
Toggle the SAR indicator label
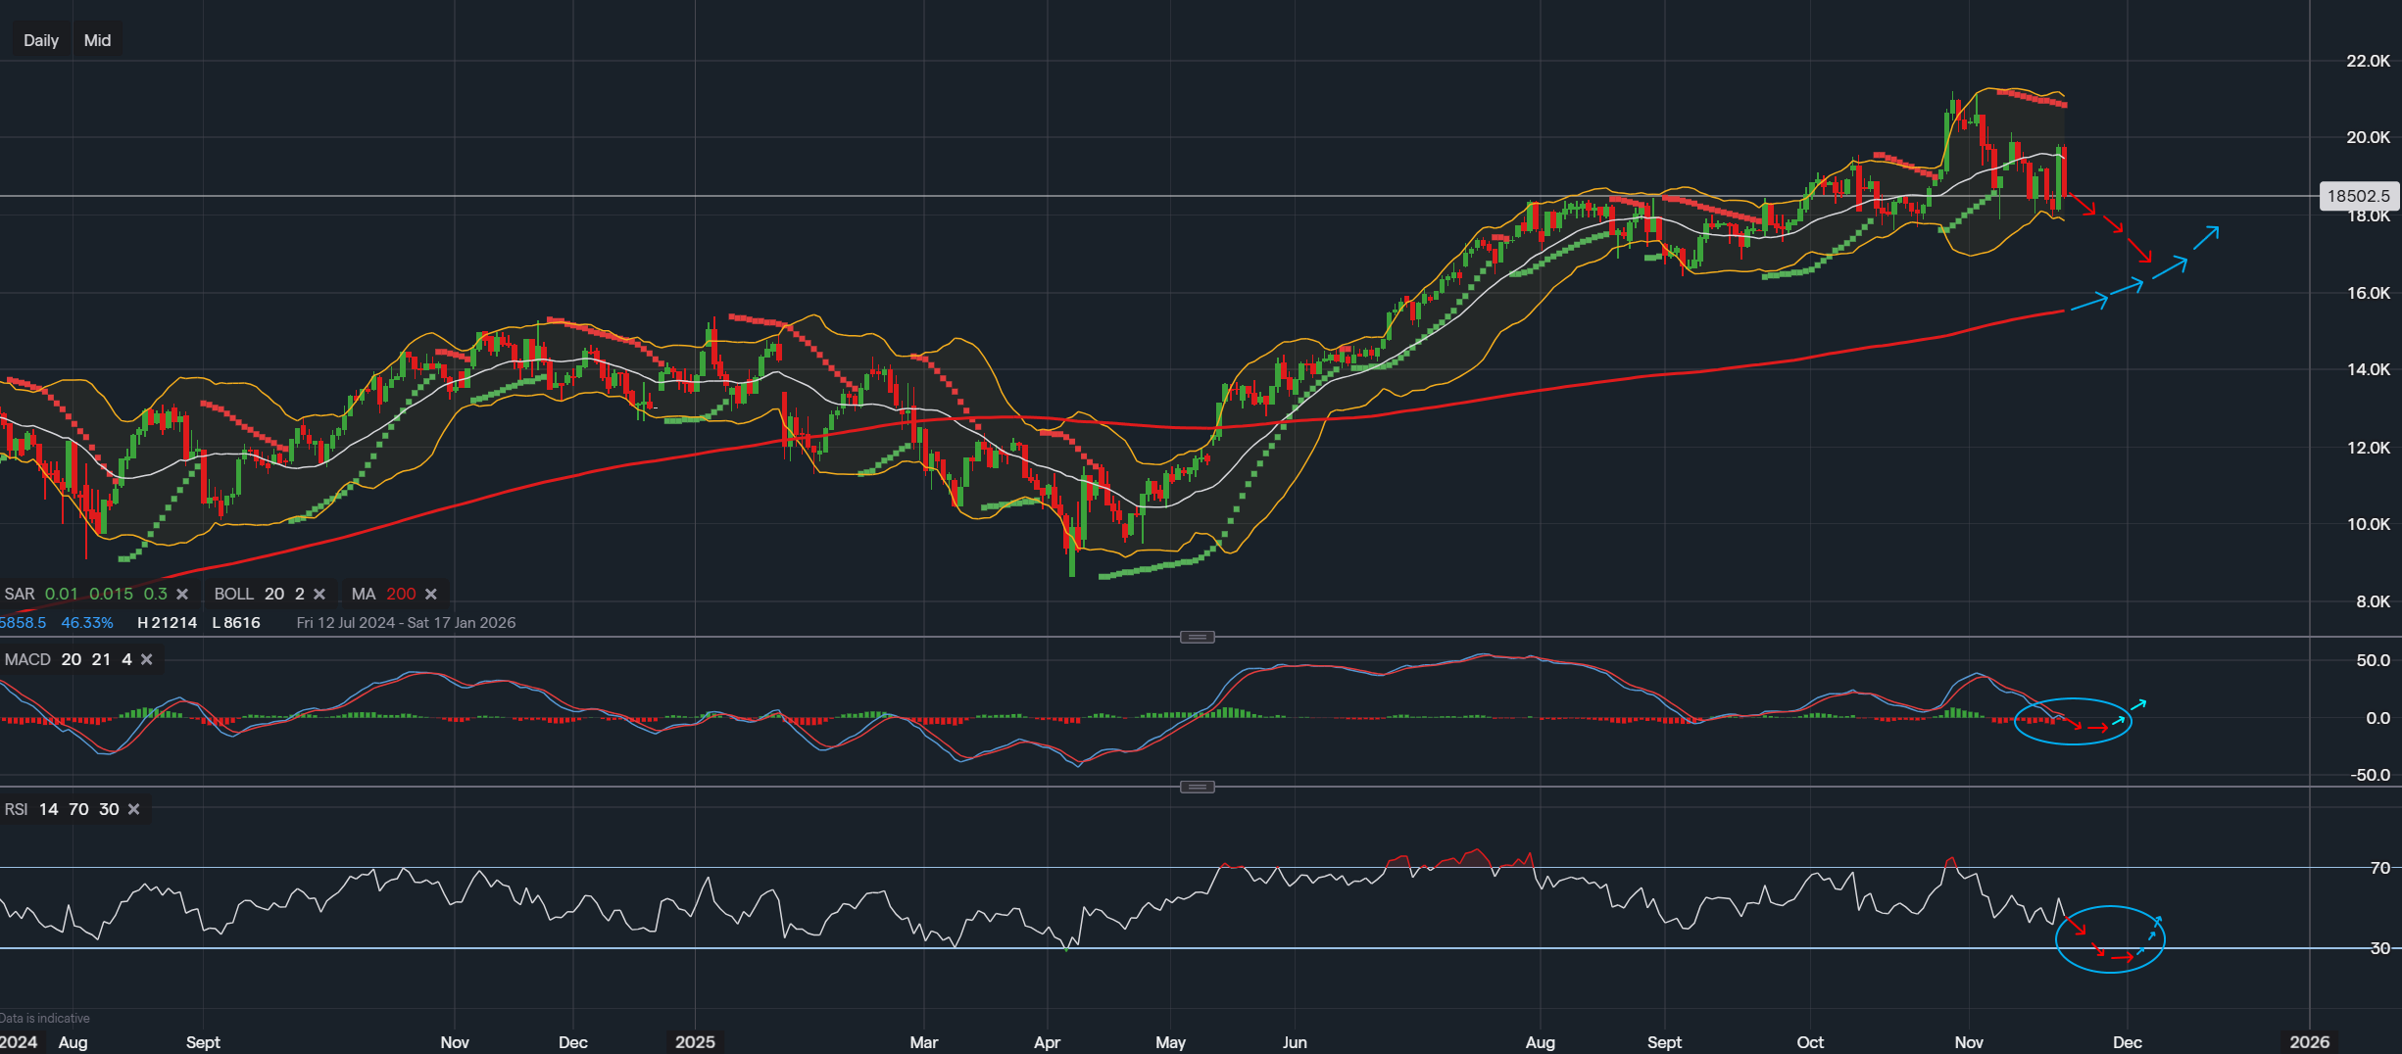[x=21, y=594]
